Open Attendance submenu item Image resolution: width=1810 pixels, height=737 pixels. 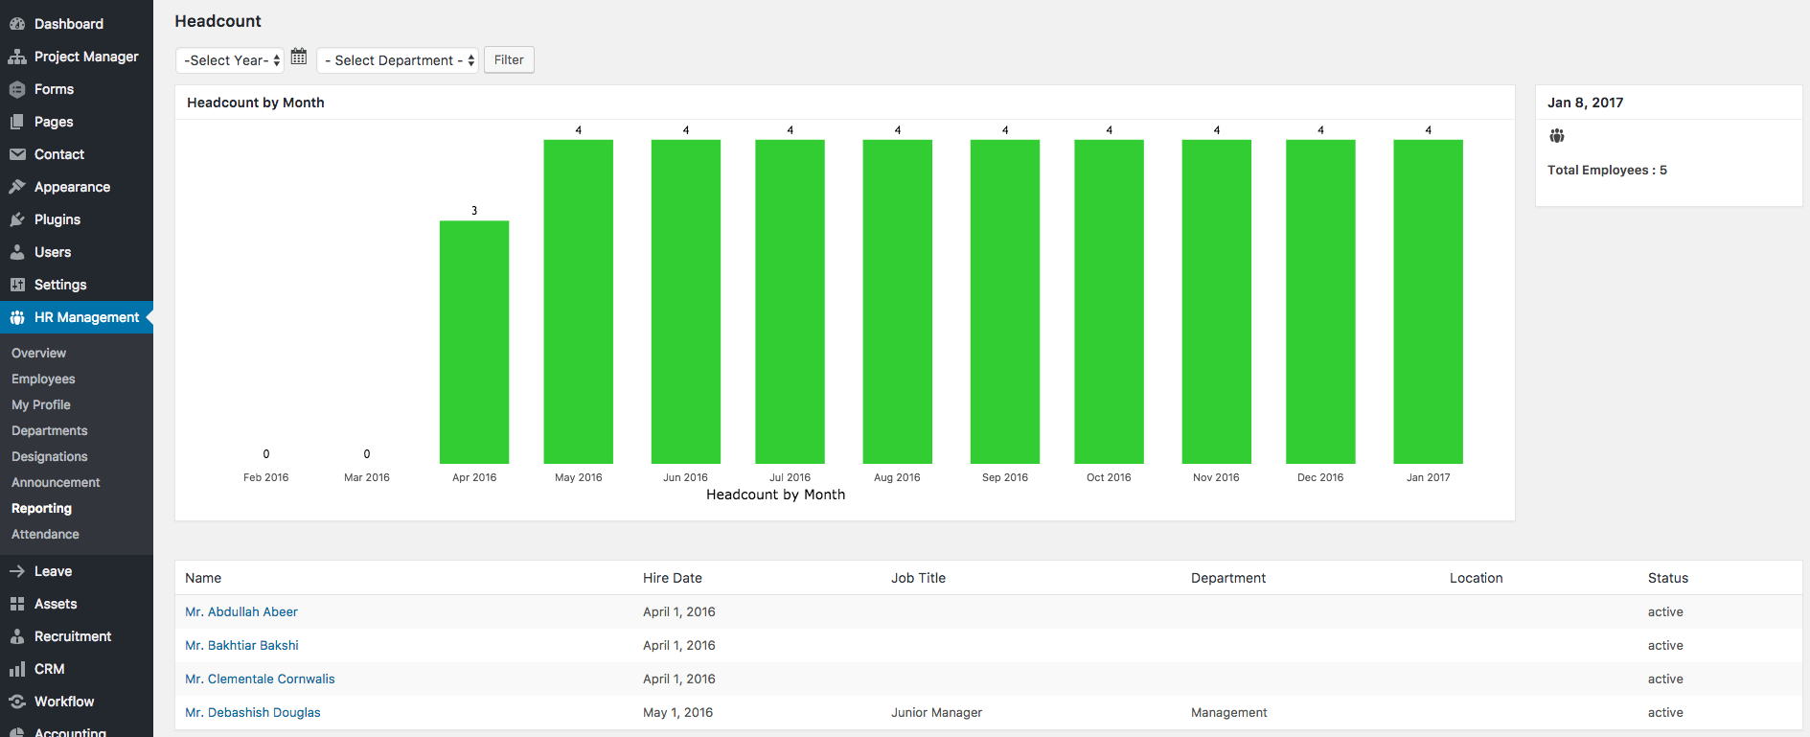pos(46,534)
